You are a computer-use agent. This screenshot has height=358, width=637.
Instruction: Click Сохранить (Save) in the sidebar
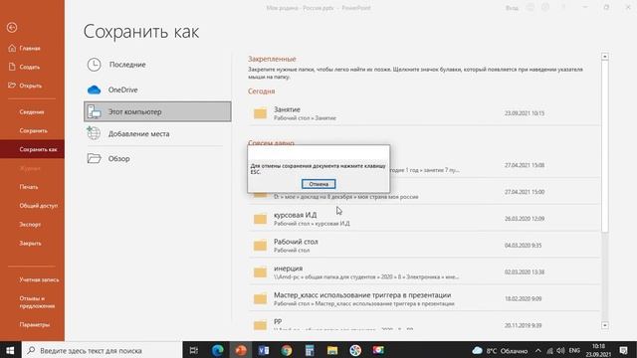[33, 130]
